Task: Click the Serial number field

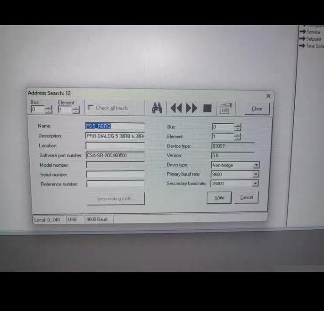Action: point(115,174)
